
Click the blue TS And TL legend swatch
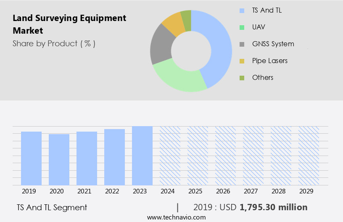pyautogui.click(x=242, y=11)
